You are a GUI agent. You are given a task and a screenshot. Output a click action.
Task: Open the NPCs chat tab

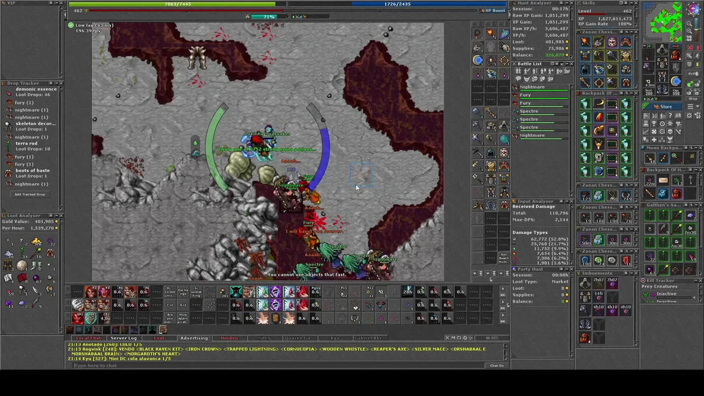[x=265, y=338]
